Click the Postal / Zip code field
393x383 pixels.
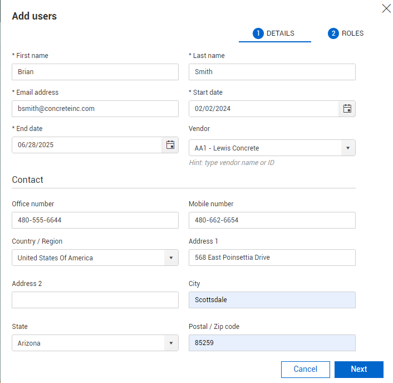tap(272, 343)
